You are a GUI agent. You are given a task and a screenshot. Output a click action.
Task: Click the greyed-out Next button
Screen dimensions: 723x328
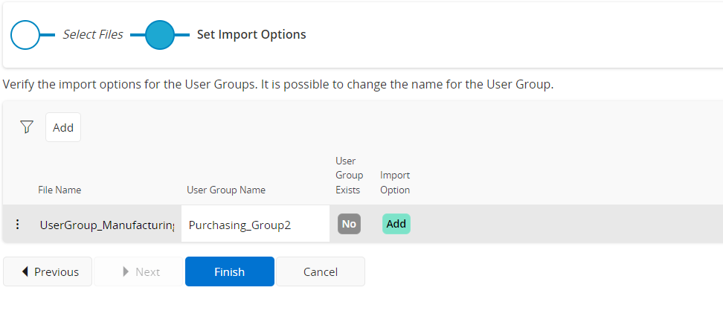coord(138,271)
